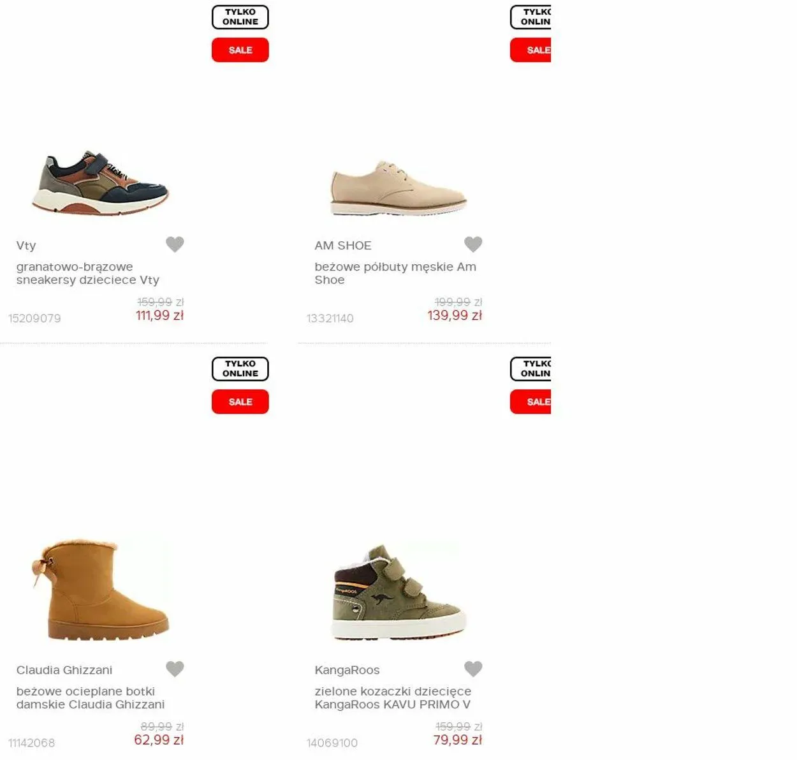Toggle wishlist heart for KangaRoos boots
797x760 pixels.
473,669
